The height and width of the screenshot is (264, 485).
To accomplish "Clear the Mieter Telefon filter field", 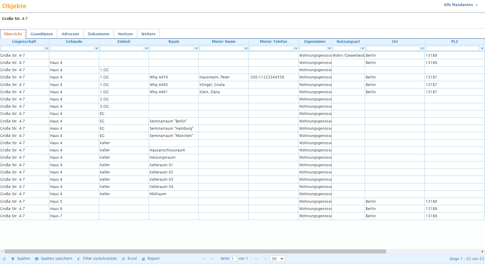I will pos(296,48).
